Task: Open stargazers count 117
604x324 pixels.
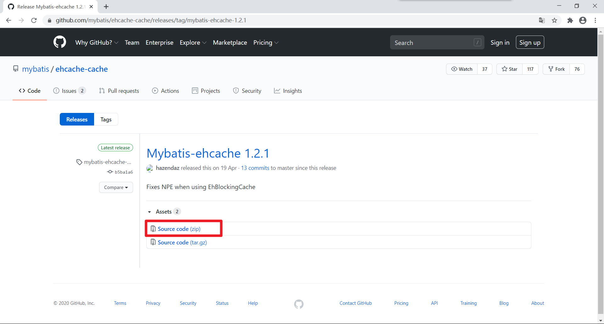Action: click(x=530, y=69)
